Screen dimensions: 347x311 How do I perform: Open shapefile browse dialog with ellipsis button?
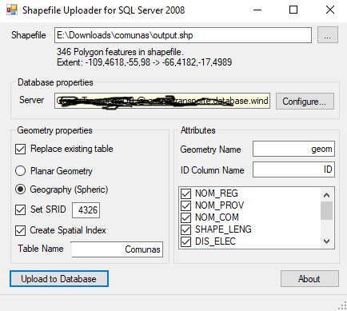click(328, 35)
